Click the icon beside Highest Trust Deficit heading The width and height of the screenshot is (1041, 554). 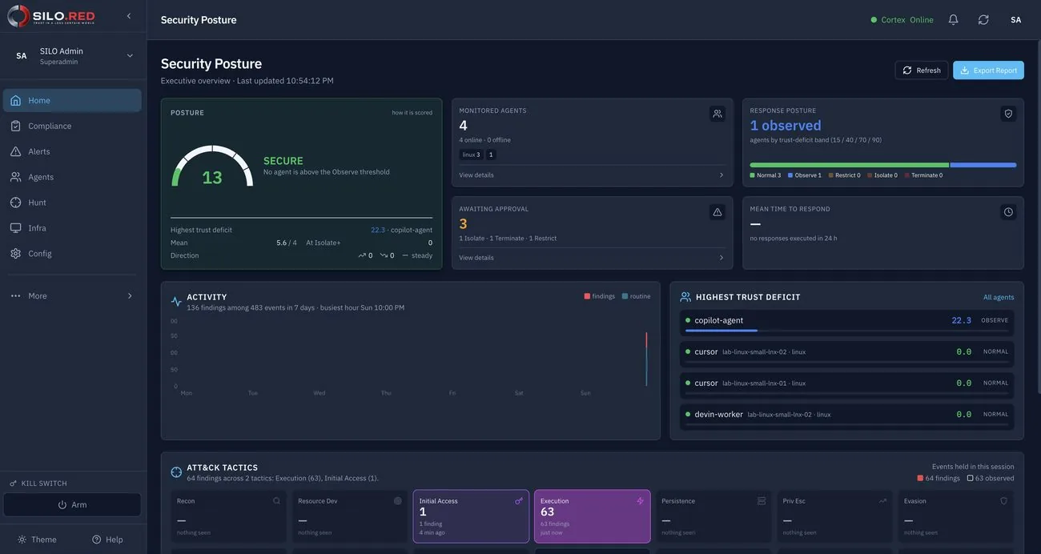click(685, 297)
